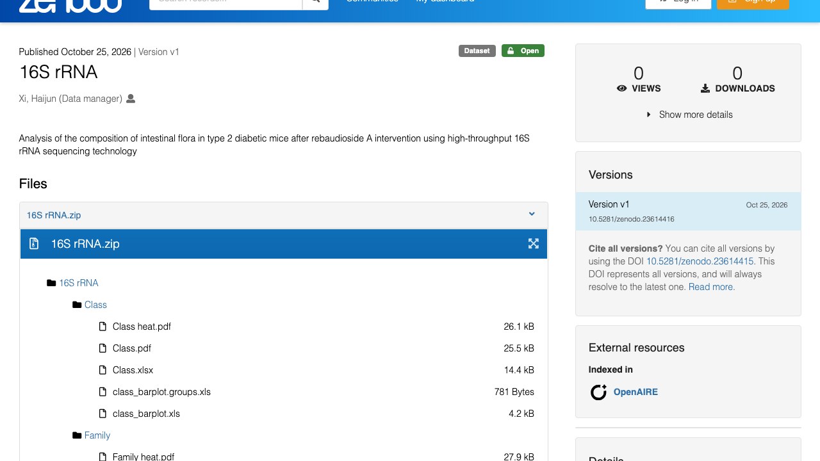This screenshot has width=820, height=461.
Task: Click the Read more link
Action: [712, 287]
